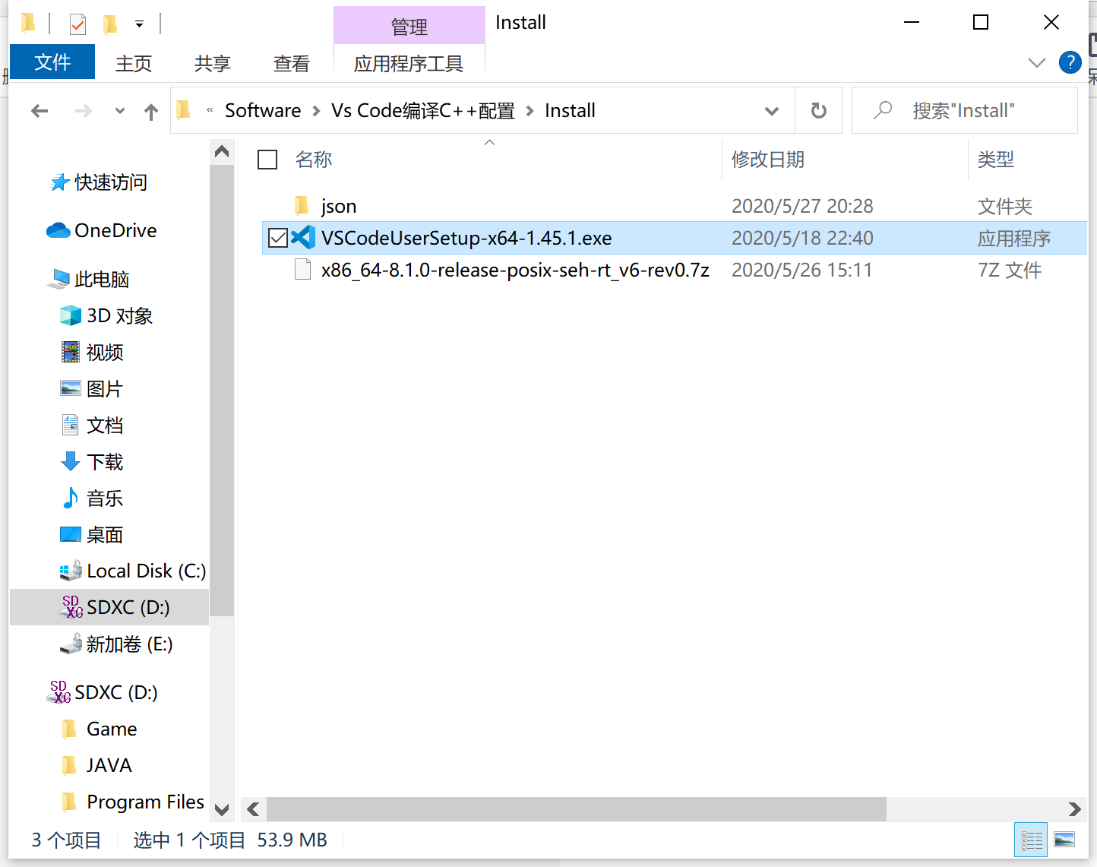Open the address bar history dropdown
This screenshot has height=867, width=1097.
[x=772, y=111]
